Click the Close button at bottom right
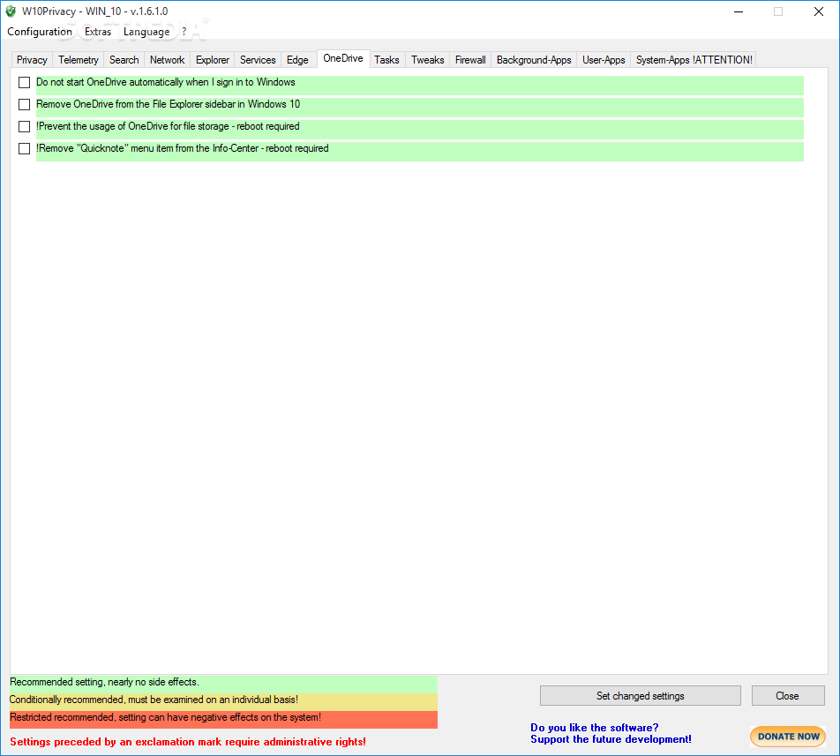 tap(787, 695)
